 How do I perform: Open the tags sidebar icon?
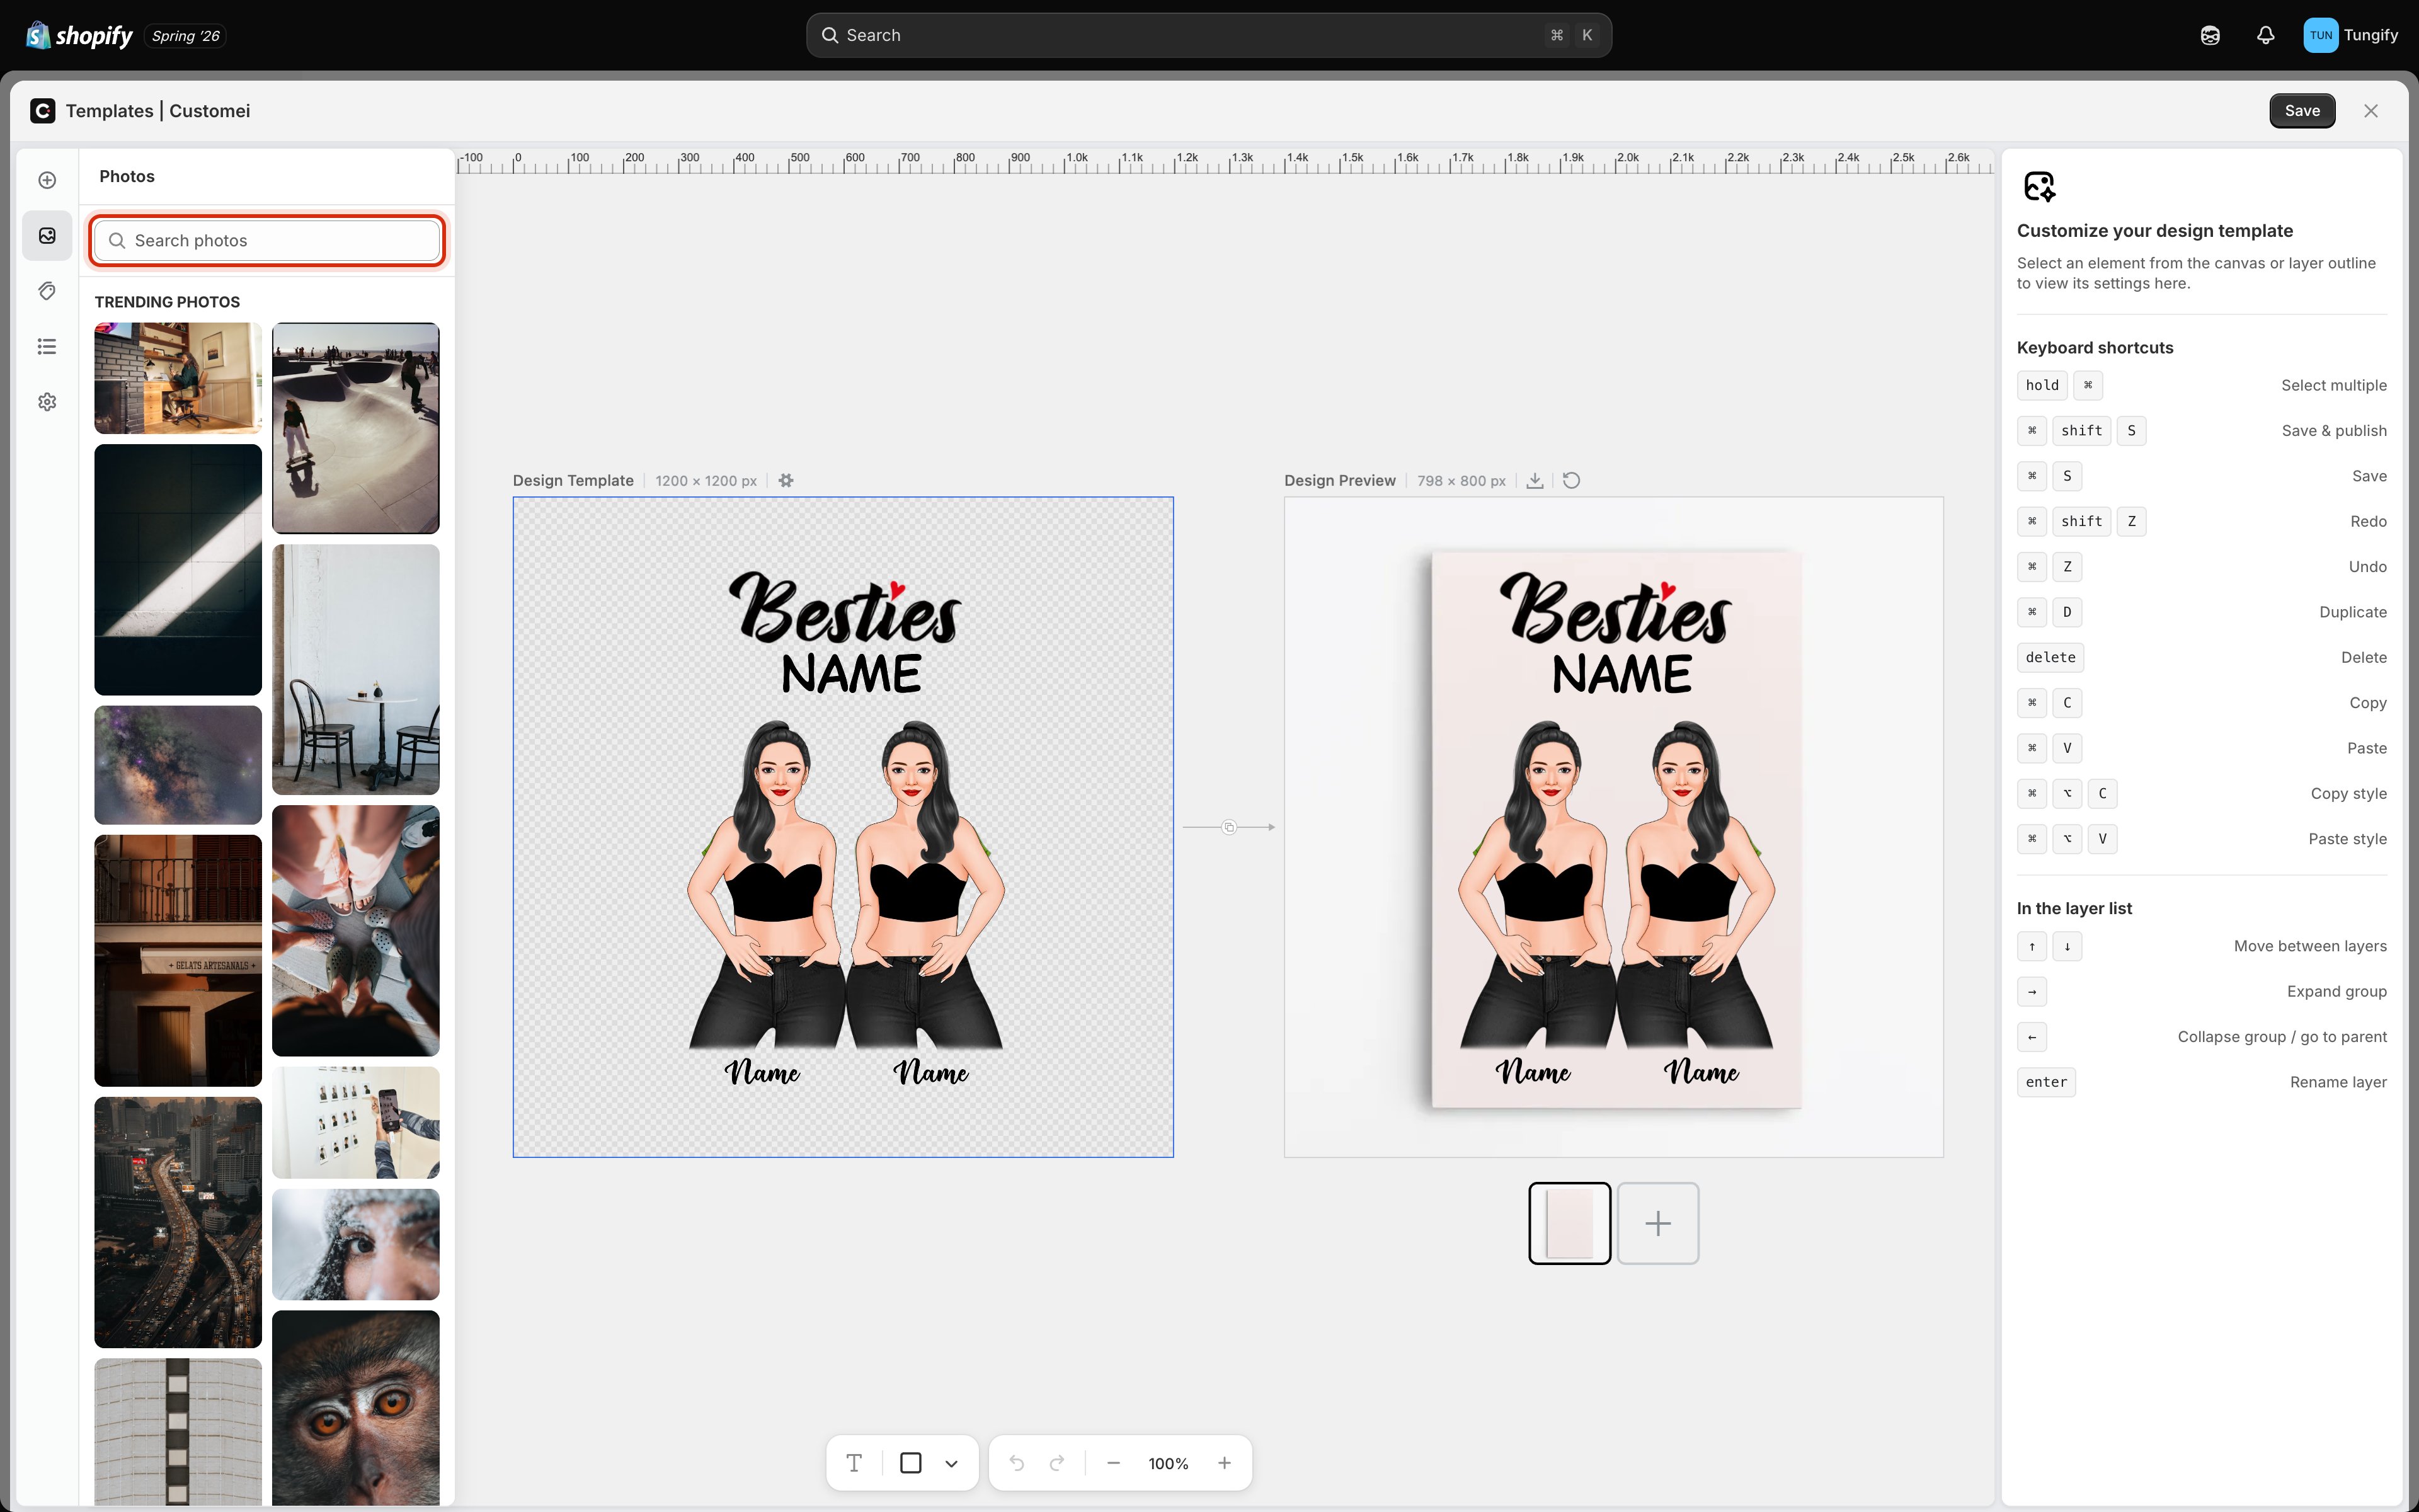click(47, 291)
